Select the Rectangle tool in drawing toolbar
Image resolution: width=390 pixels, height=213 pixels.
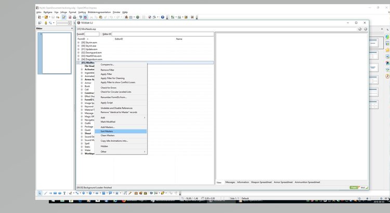click(x=55, y=193)
